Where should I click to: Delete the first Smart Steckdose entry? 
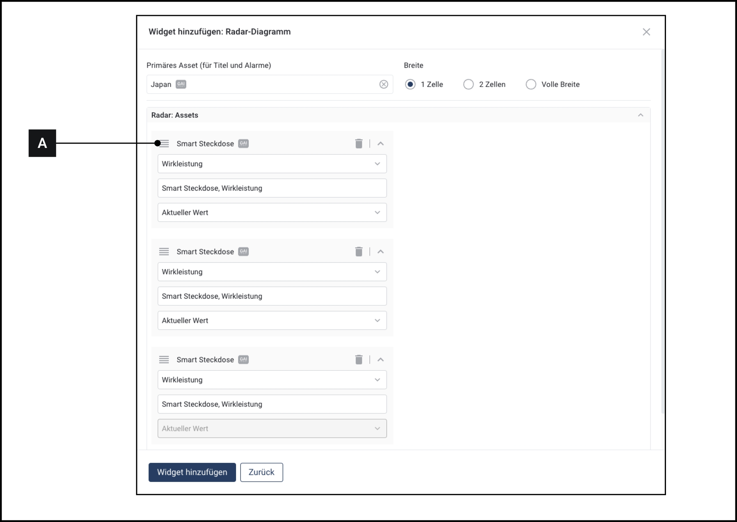click(x=359, y=144)
